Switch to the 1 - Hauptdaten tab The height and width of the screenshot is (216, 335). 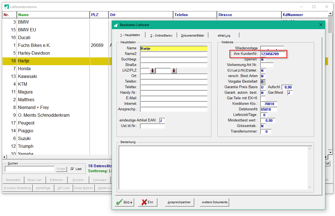[x=130, y=35]
